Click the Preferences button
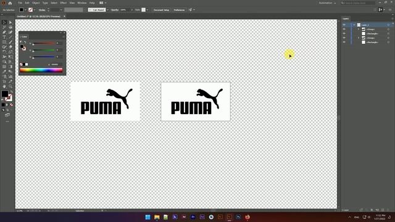 179,10
